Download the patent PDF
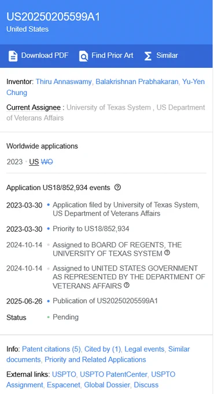Image resolution: width=214 pixels, height=394 pixels. click(38, 56)
